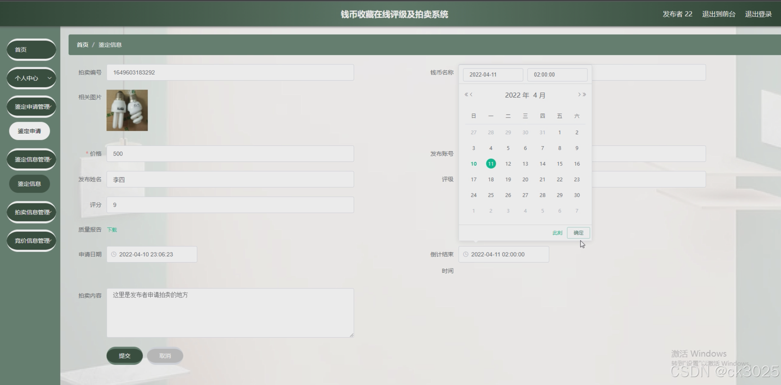Screen dimensions: 781x385
Task: Open 拍卖信息管理 sidebar menu
Action: pyautogui.click(x=31, y=212)
